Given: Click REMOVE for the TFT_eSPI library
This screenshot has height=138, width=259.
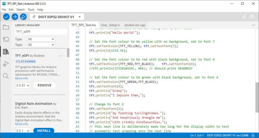Looking at the screenshot, I should pos(44,85).
